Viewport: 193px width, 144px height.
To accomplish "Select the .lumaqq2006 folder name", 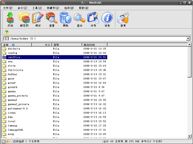I will pos(15,130).
